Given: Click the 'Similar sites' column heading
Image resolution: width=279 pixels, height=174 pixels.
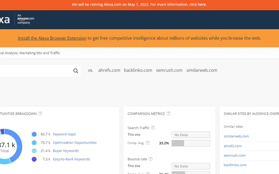Looking at the screenshot, I should pyautogui.click(x=233, y=127).
